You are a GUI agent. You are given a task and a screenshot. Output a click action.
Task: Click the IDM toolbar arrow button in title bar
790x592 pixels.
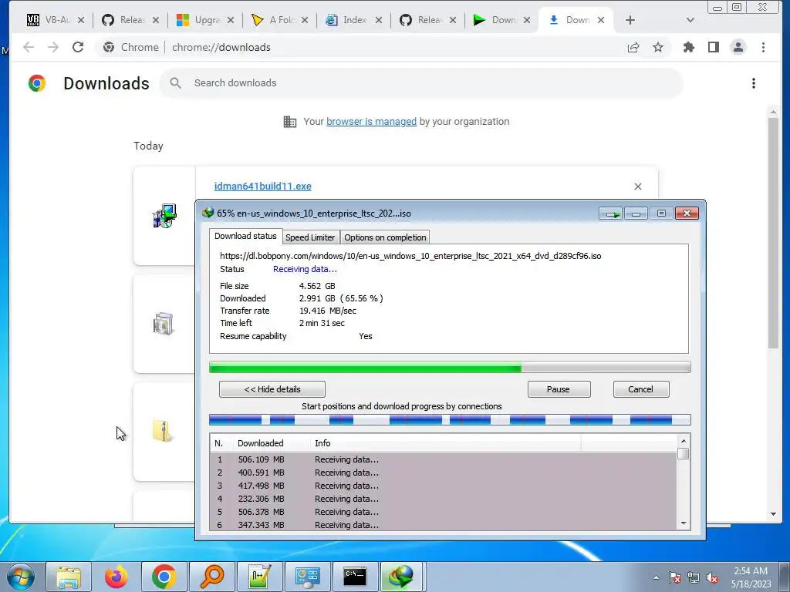pos(611,214)
